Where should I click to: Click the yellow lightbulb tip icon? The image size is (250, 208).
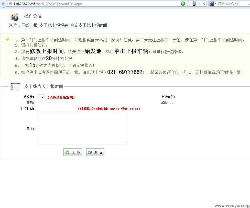point(7,39)
